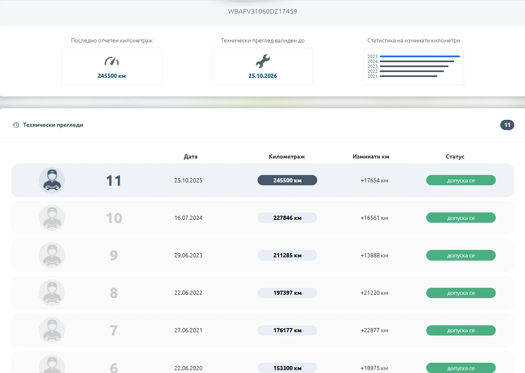Viewport: 525px width, 373px height.
Task: Click the Статус column header
Action: click(x=455, y=156)
